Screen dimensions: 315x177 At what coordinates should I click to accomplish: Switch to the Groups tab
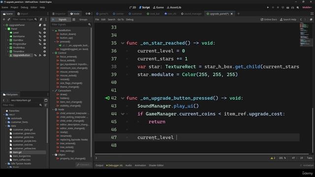(83, 20)
